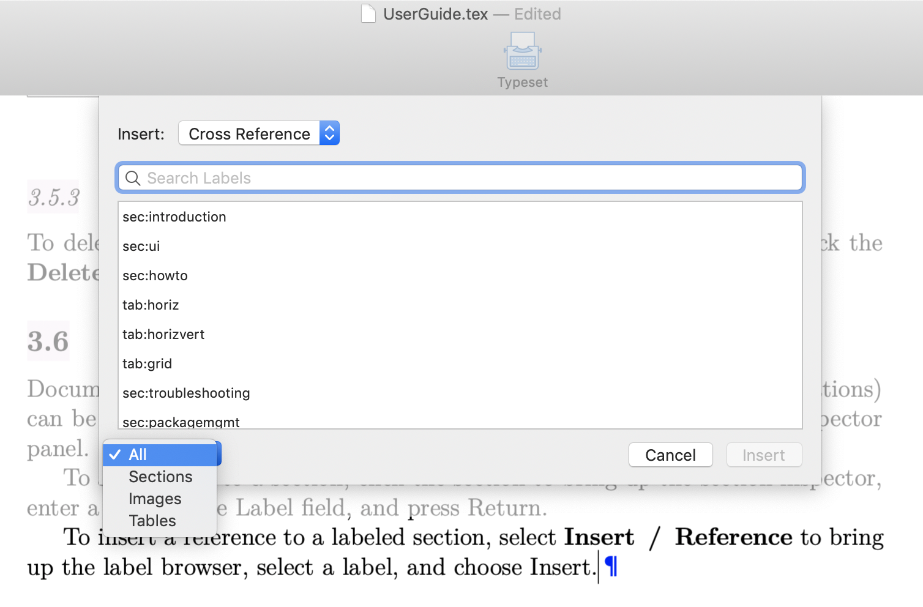Click the Edited status in title bar

click(x=537, y=14)
